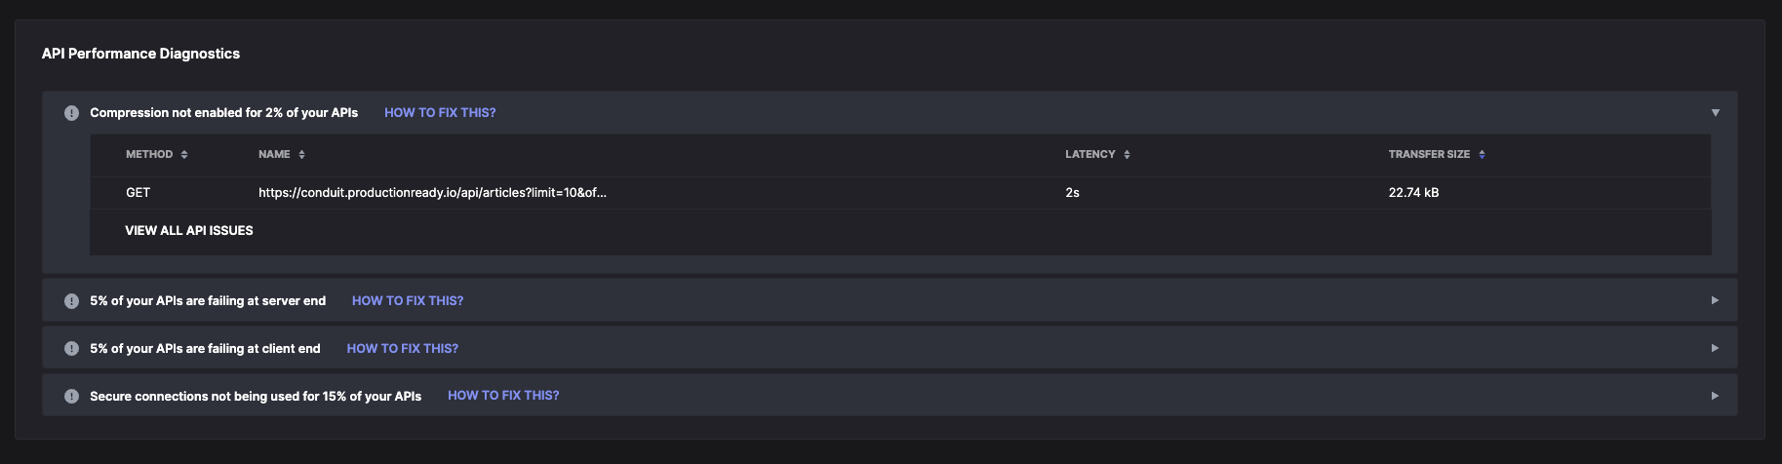
Task: Click warning icon beside Compression not enabled
Action: click(x=71, y=113)
